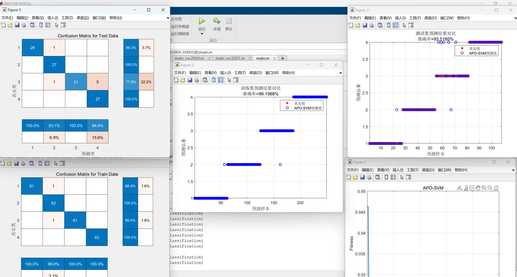Screen dimensions: 517x277
Task: Open Property Inspector in Figure 2
Action: tap(236, 80)
